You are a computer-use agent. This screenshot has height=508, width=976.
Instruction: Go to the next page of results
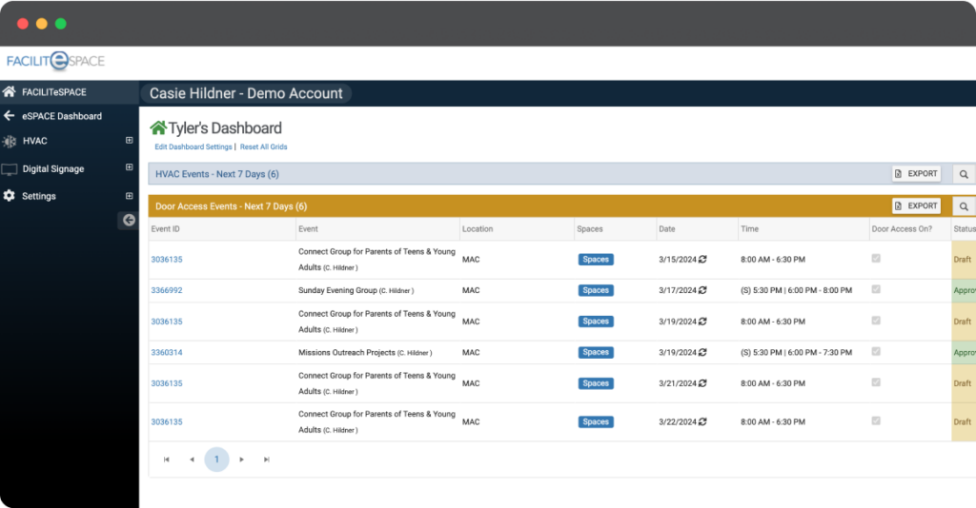(x=242, y=459)
